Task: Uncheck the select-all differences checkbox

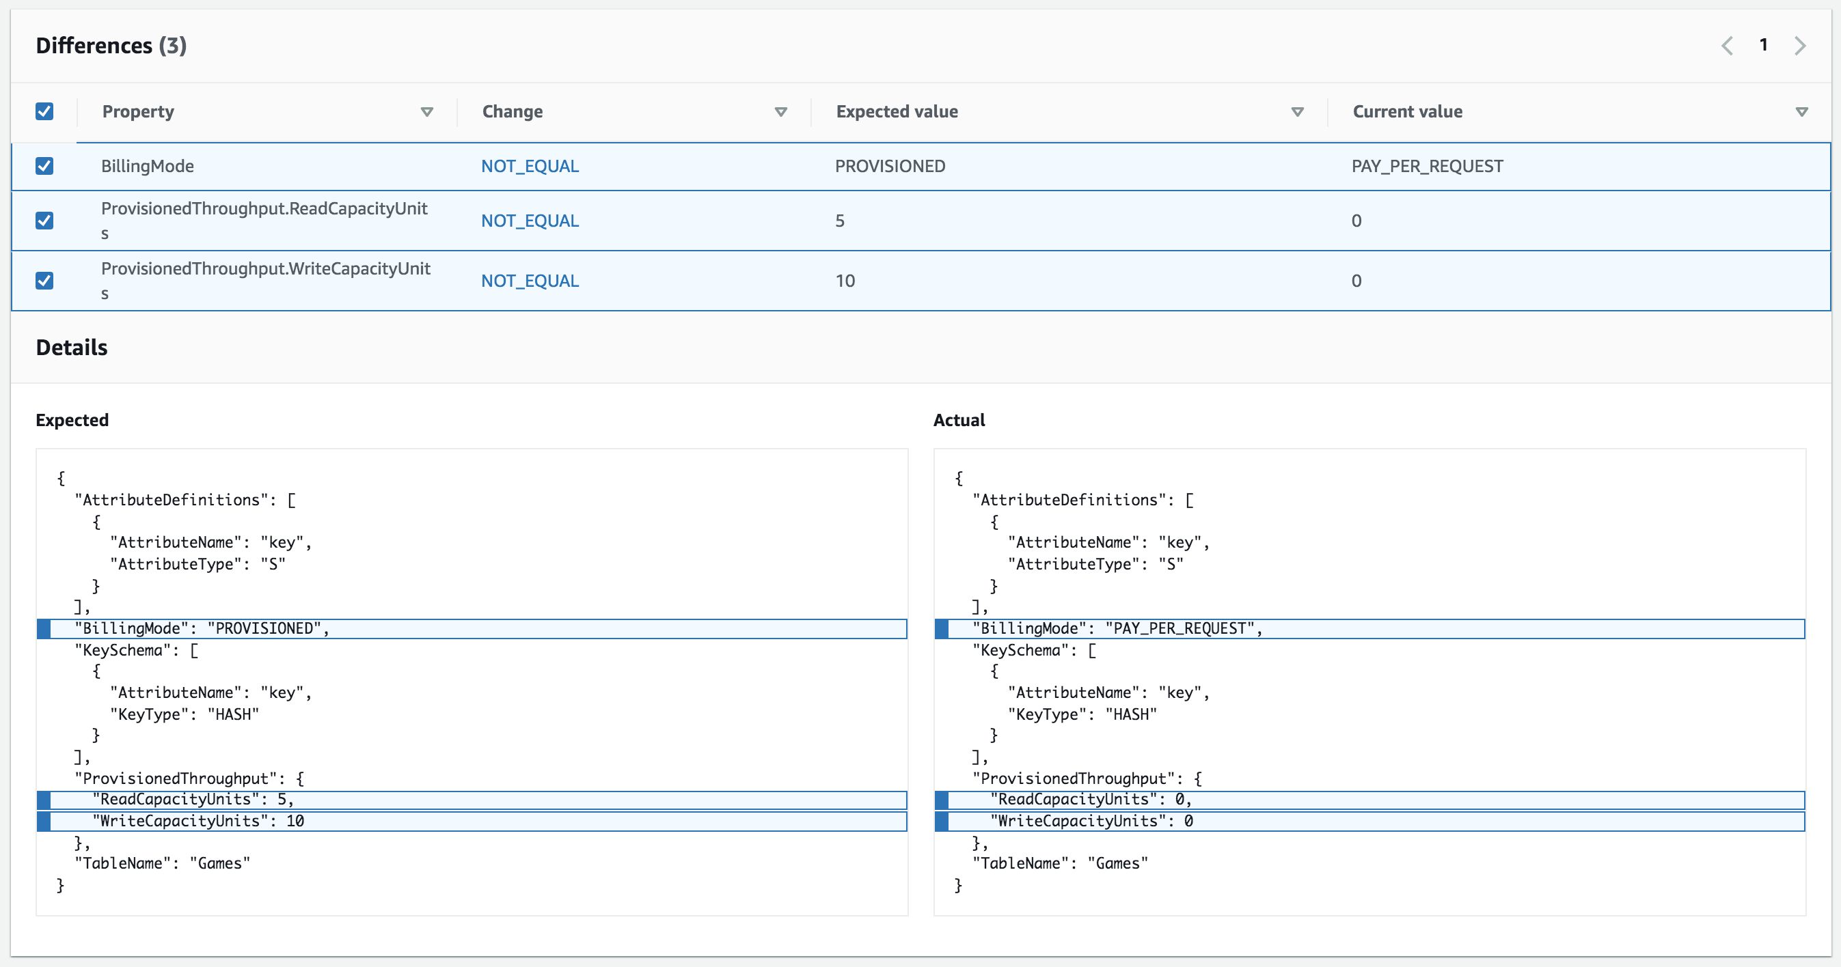Action: pos(45,111)
